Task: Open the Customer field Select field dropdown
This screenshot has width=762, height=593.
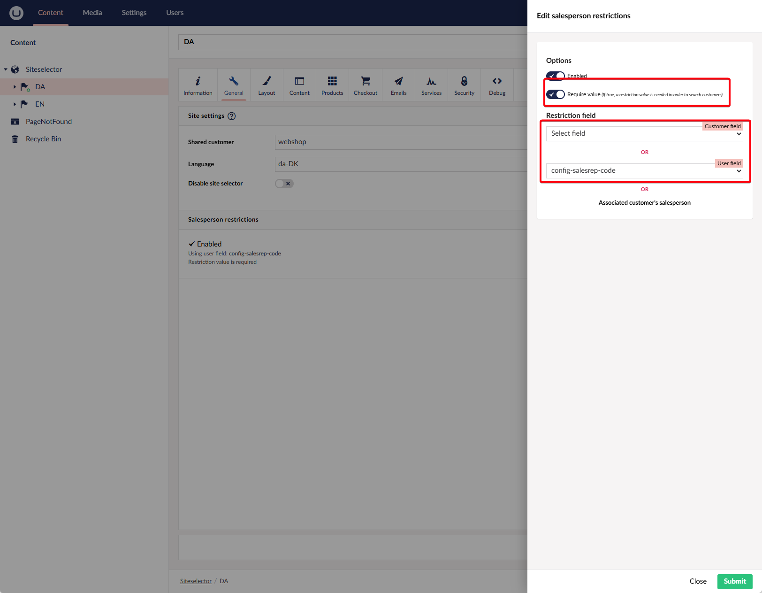Action: coord(644,134)
